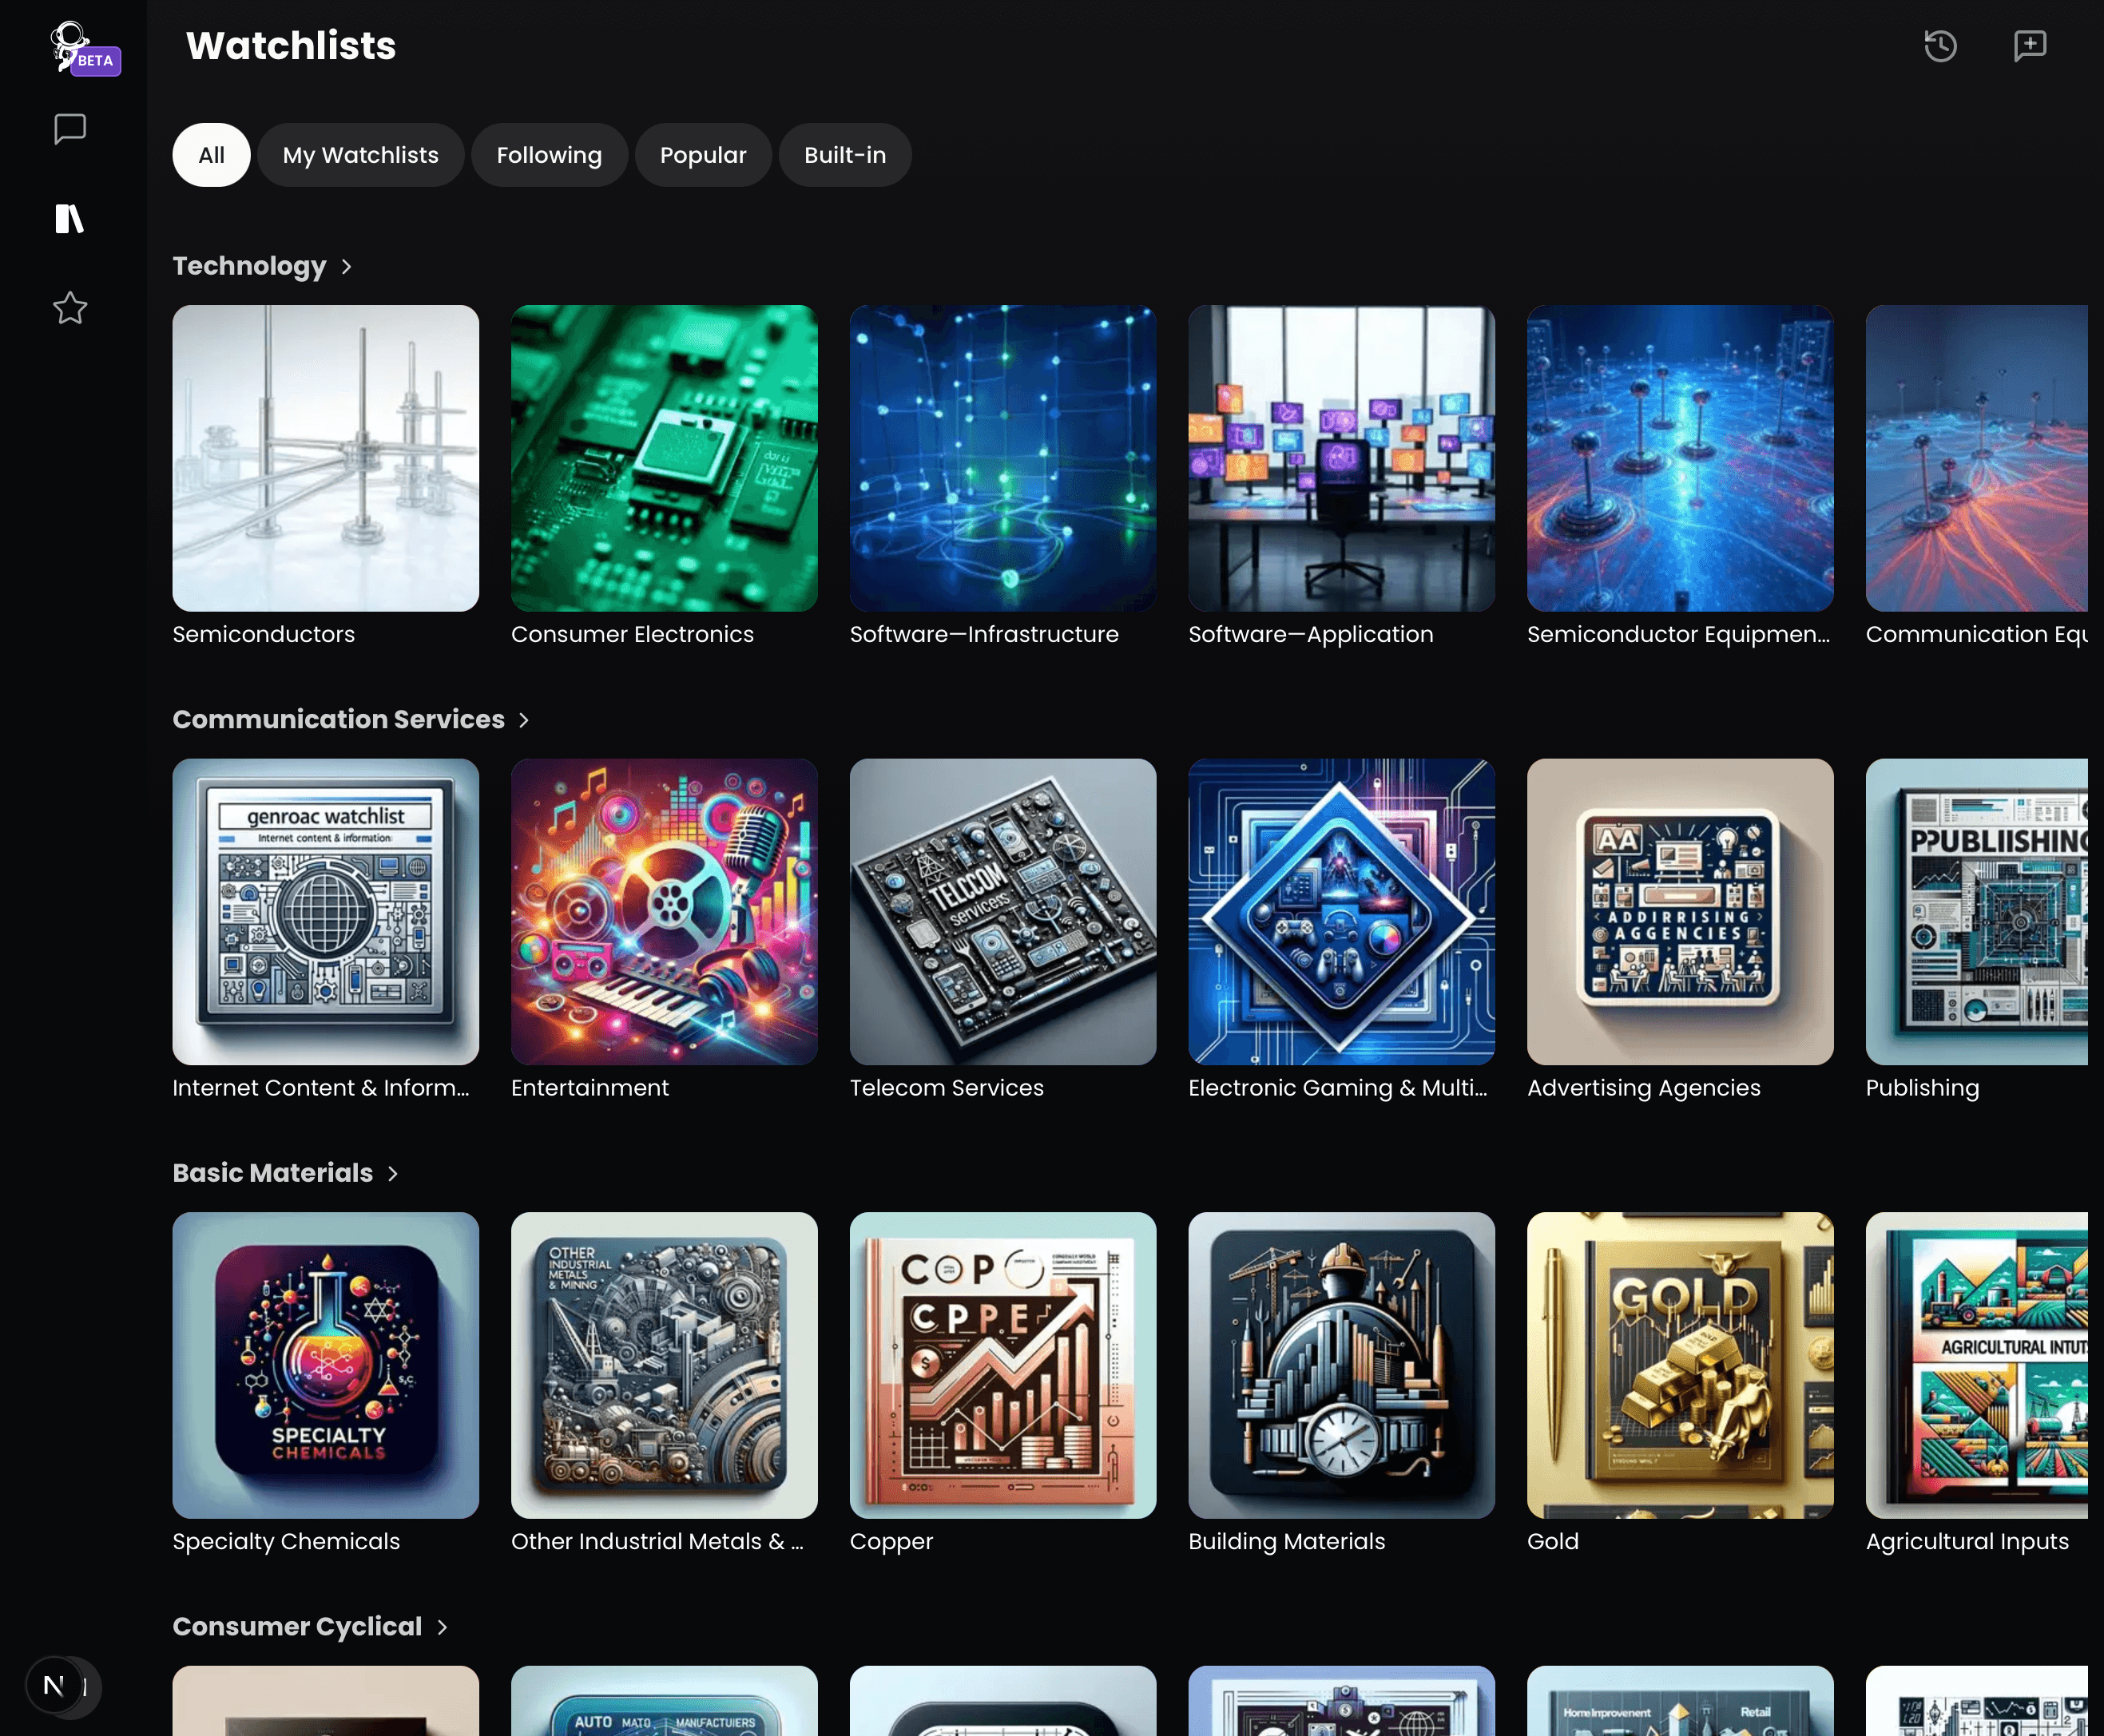Open the history clock icon

(x=1940, y=46)
